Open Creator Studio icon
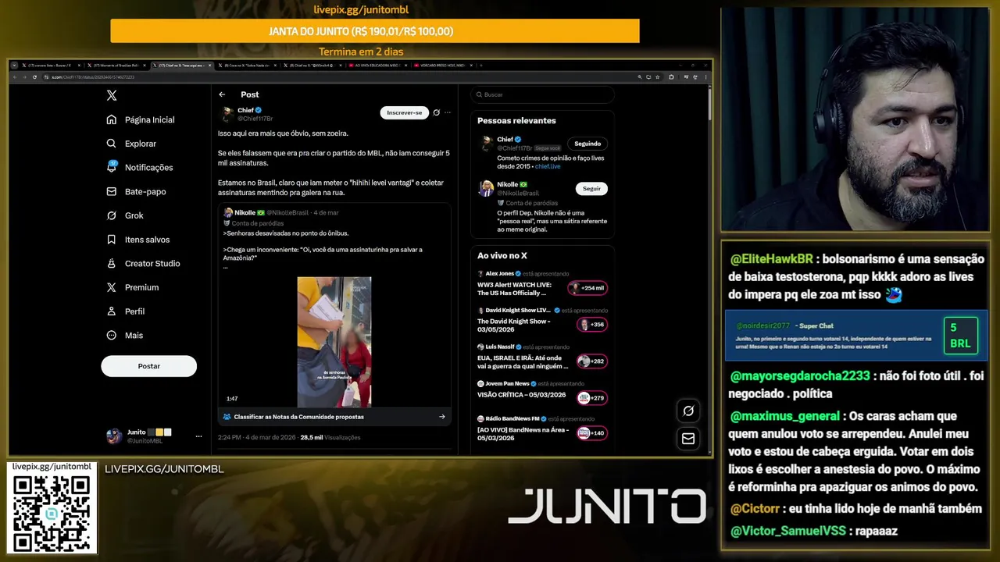Viewport: 1000px width, 562px height. [x=112, y=263]
